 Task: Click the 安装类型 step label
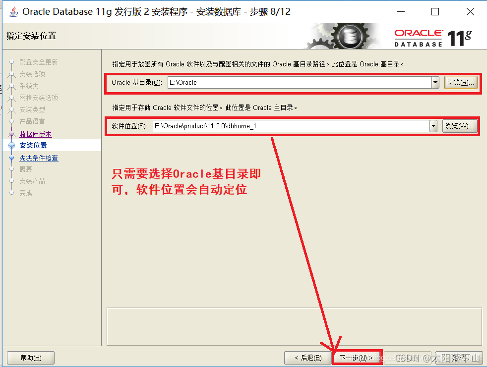pos(32,109)
